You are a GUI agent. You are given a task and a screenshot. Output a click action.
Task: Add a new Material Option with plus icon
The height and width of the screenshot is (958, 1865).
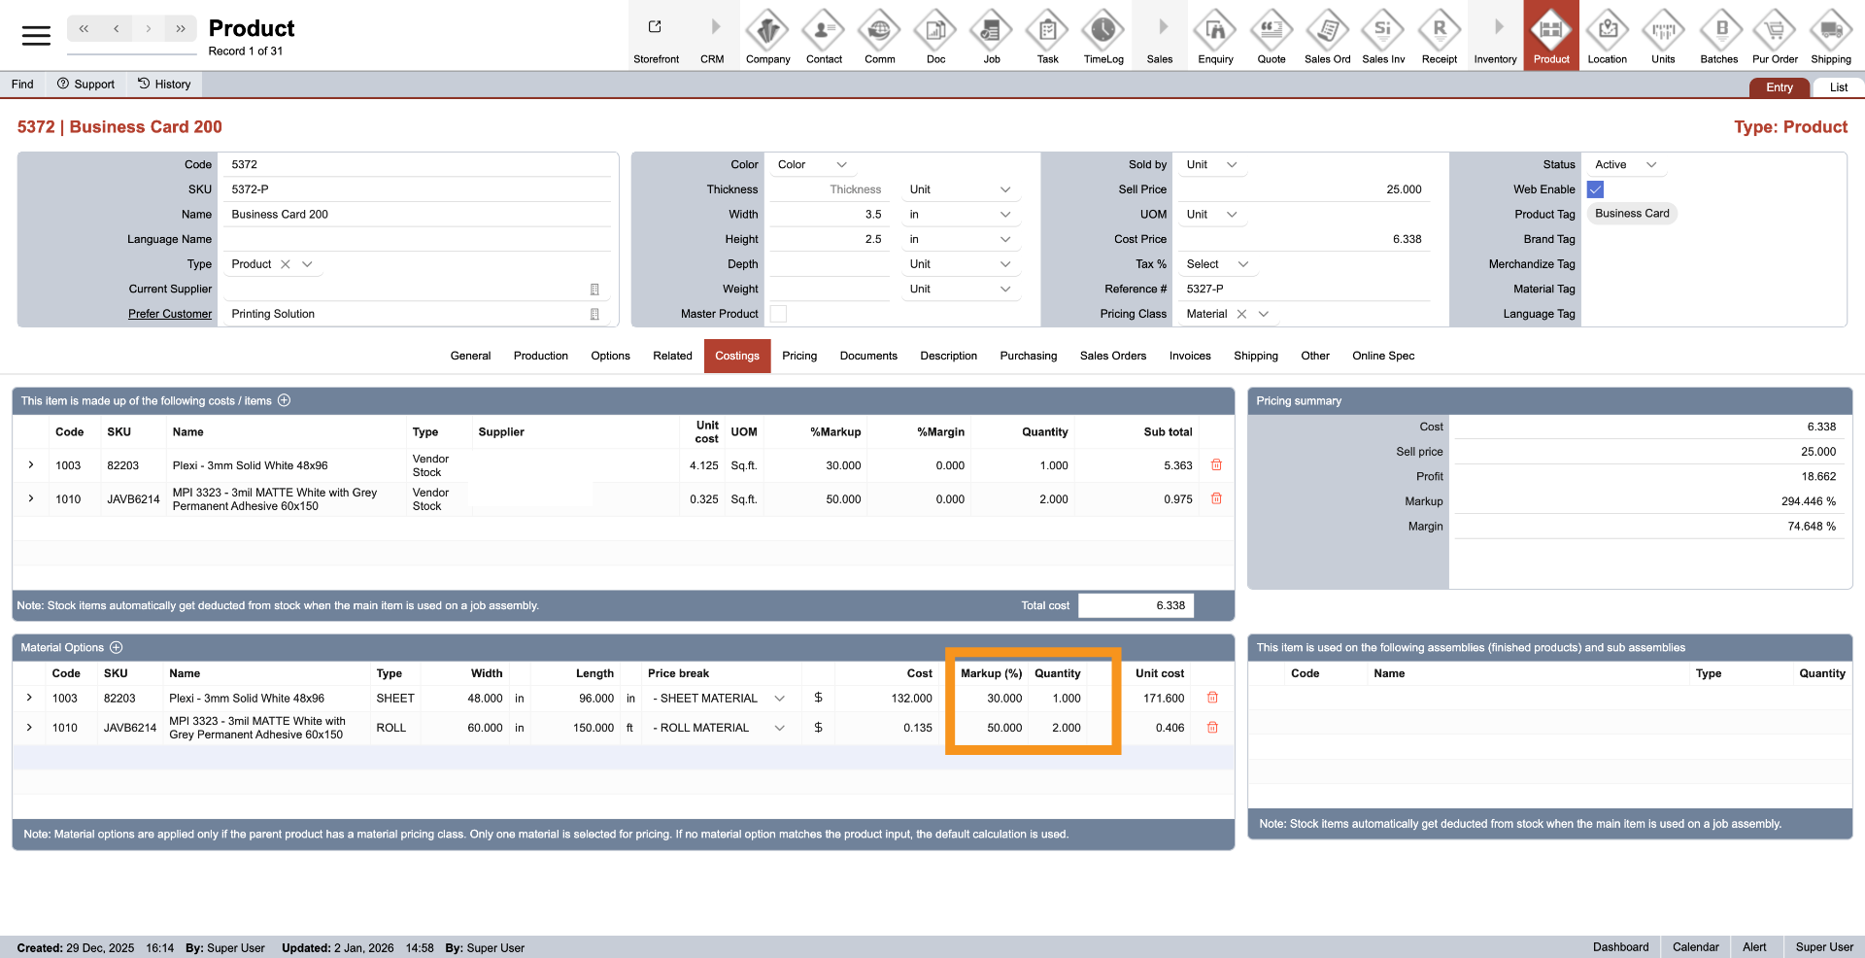117,648
